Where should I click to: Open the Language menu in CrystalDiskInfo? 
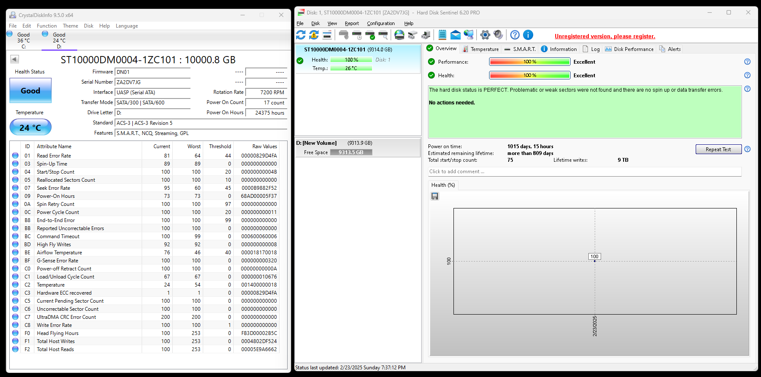point(127,26)
